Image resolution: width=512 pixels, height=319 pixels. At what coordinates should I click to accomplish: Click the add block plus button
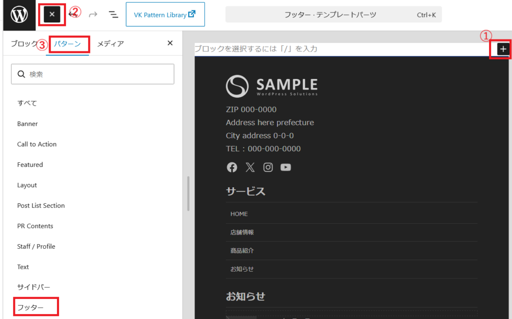502,49
